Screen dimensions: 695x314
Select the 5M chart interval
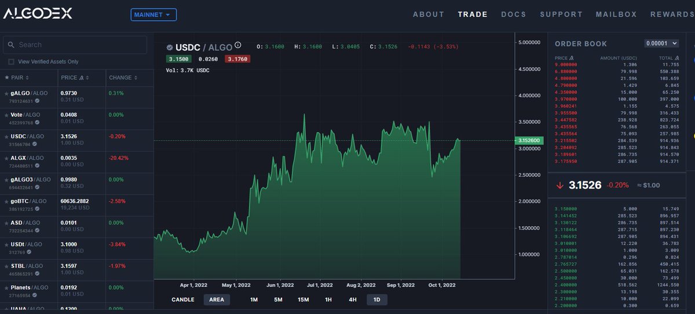coord(278,300)
